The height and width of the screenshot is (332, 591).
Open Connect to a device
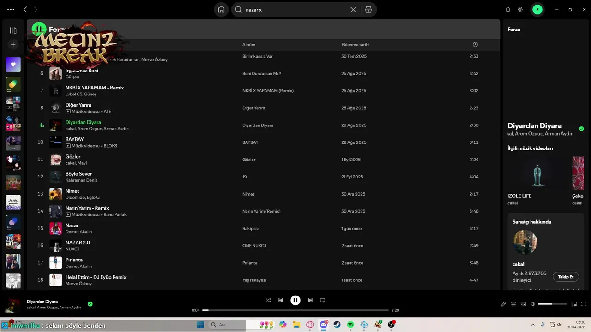[523, 304]
